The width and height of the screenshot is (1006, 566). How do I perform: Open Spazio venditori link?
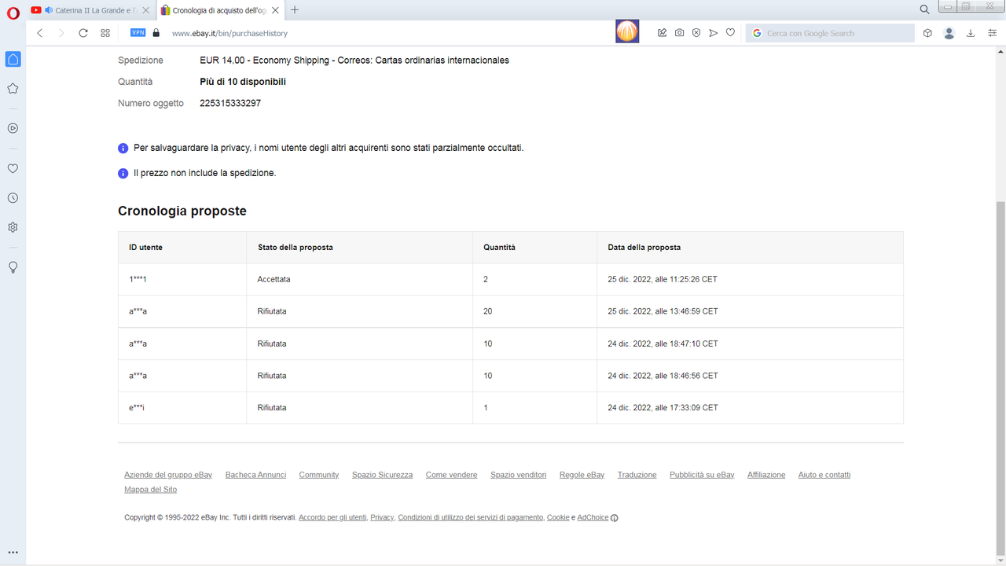point(518,475)
